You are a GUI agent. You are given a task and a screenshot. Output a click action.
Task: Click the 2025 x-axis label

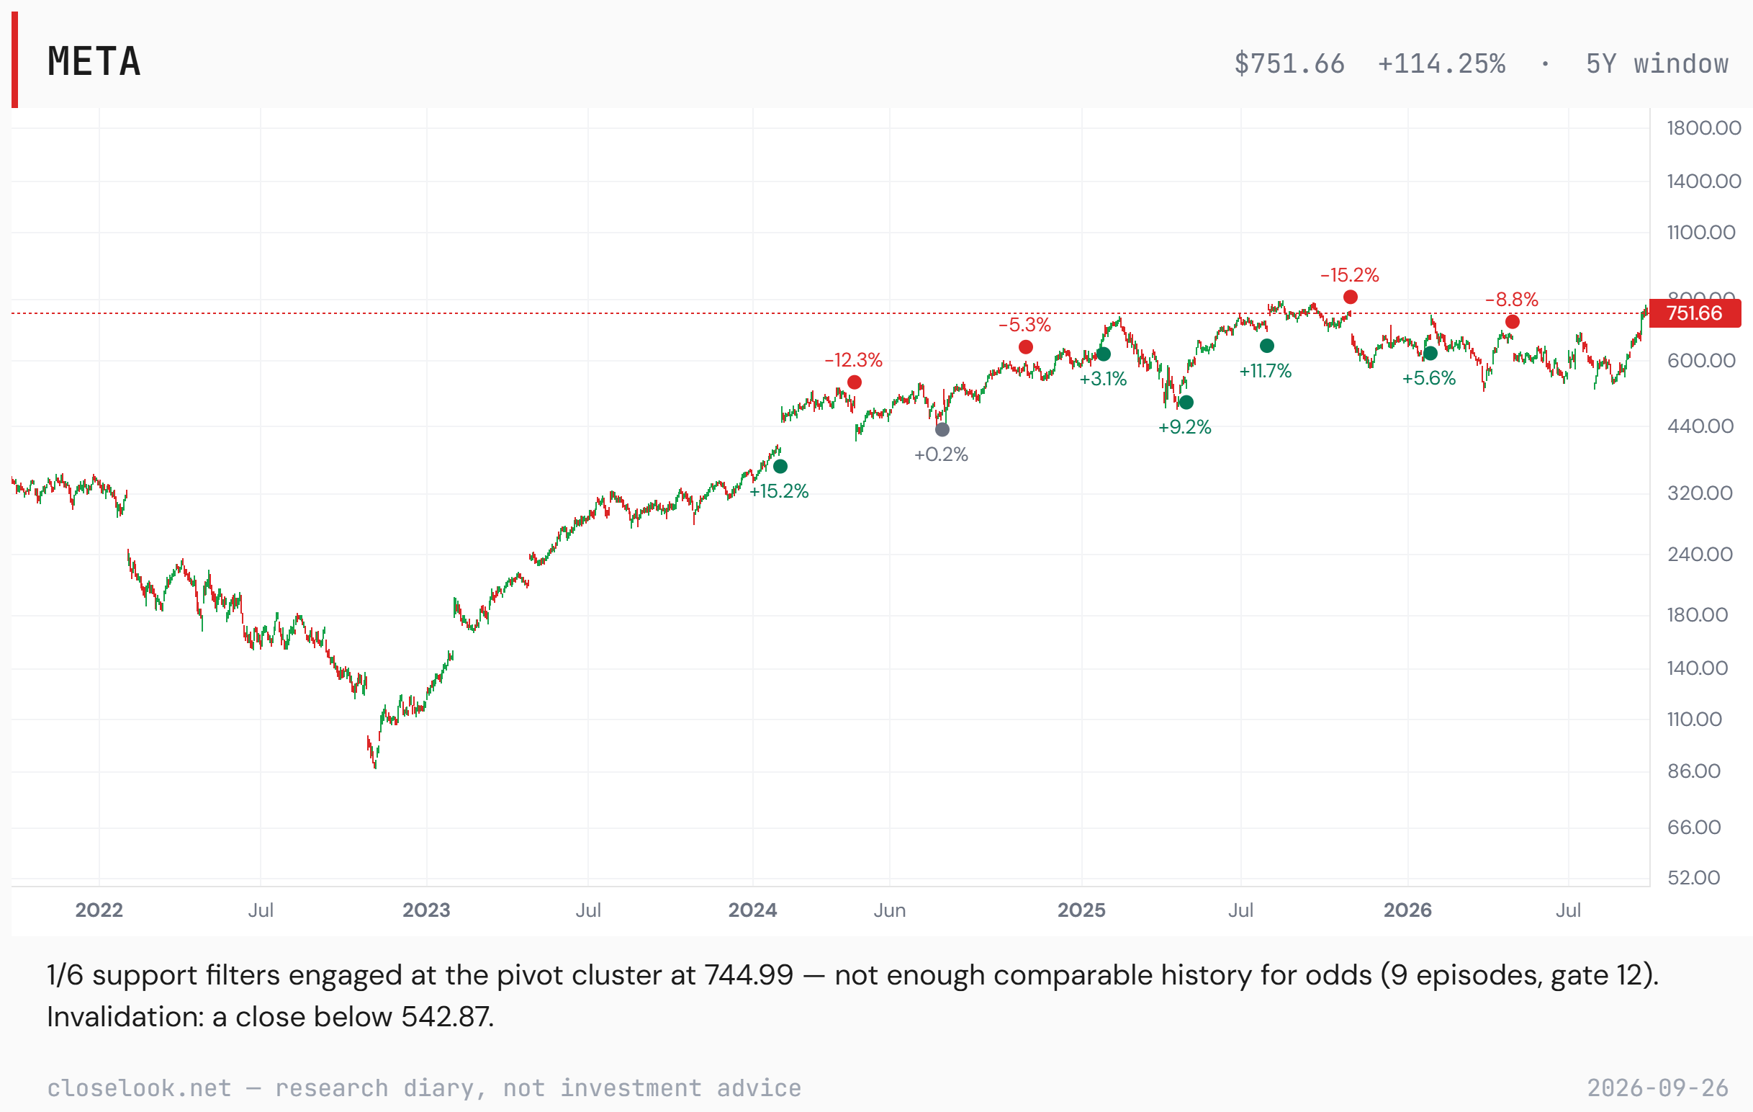point(1082,910)
